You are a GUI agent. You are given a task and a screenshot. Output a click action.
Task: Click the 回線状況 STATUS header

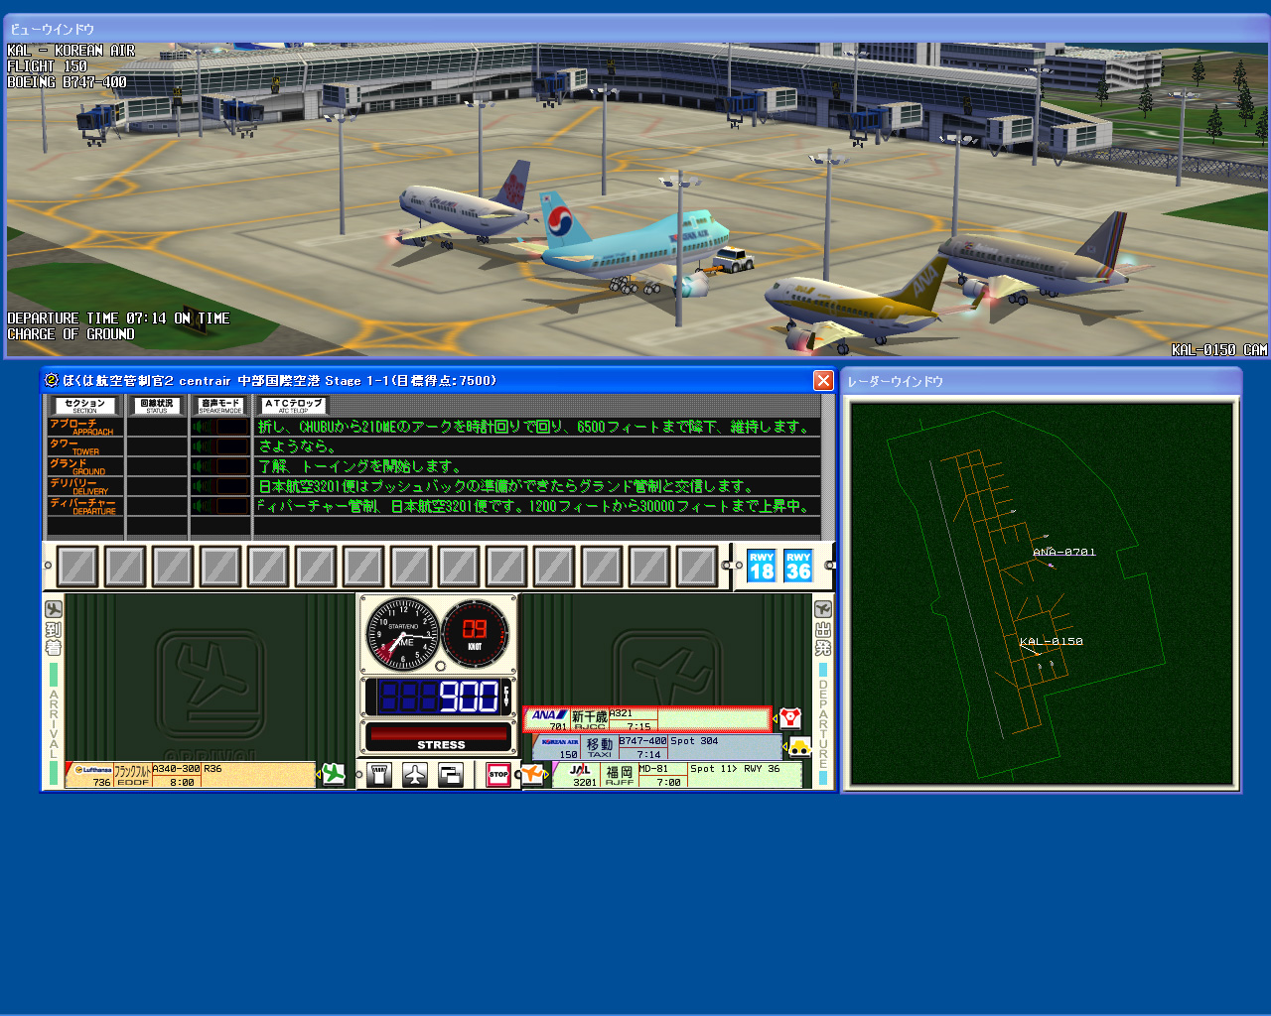157,406
